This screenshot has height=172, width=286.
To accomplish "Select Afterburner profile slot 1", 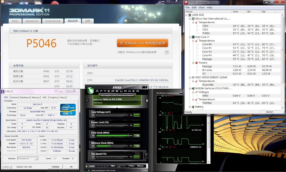I will [x=97, y=166].
